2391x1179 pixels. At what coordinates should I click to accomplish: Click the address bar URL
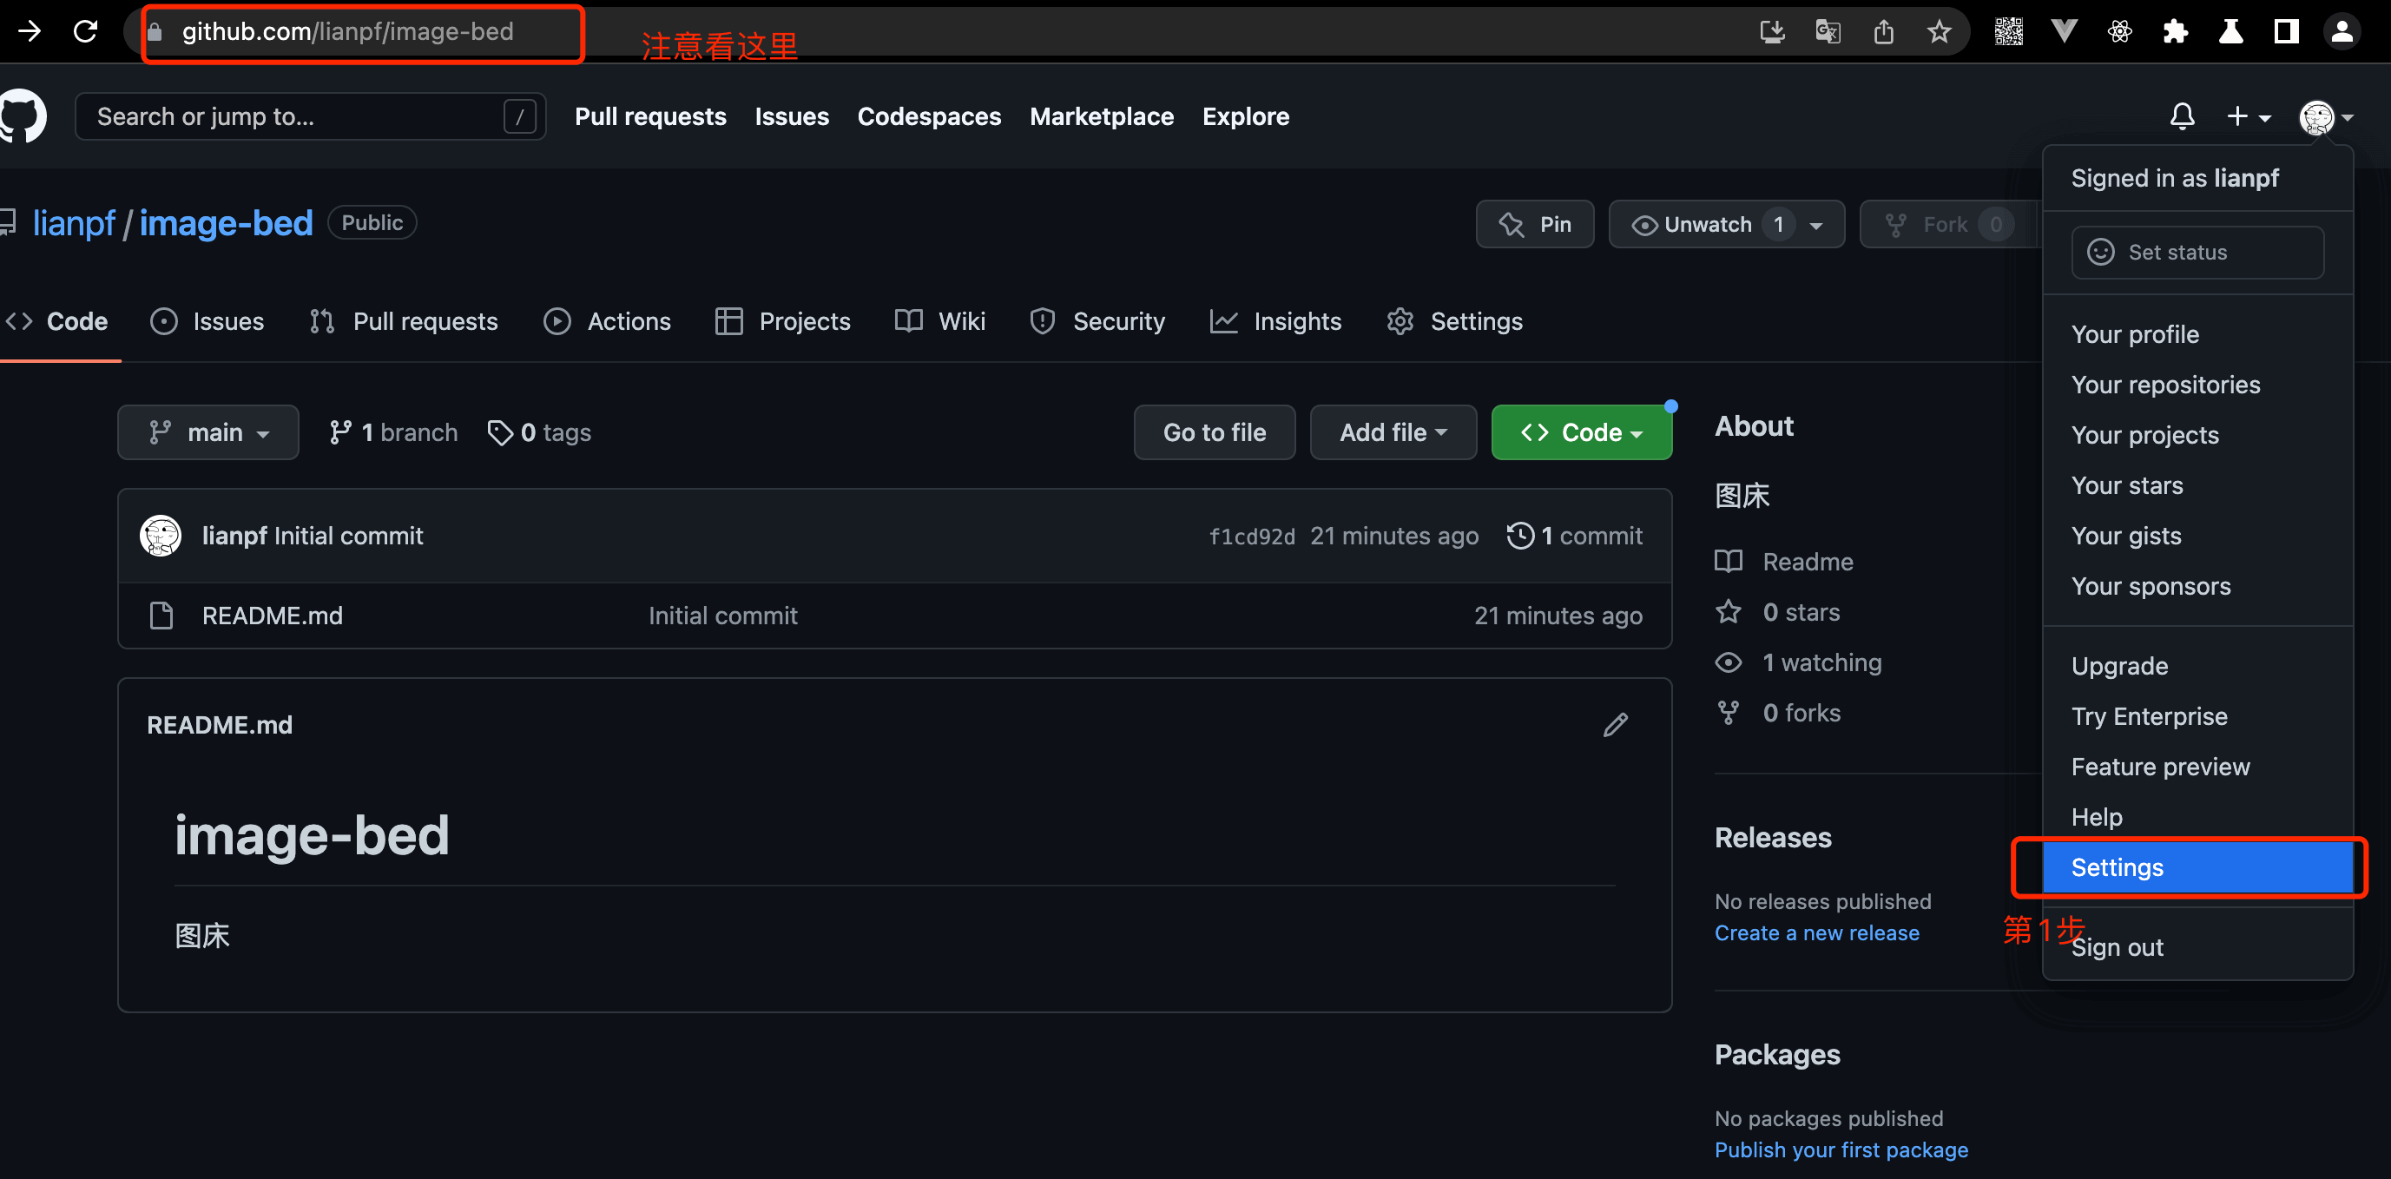[x=347, y=32]
